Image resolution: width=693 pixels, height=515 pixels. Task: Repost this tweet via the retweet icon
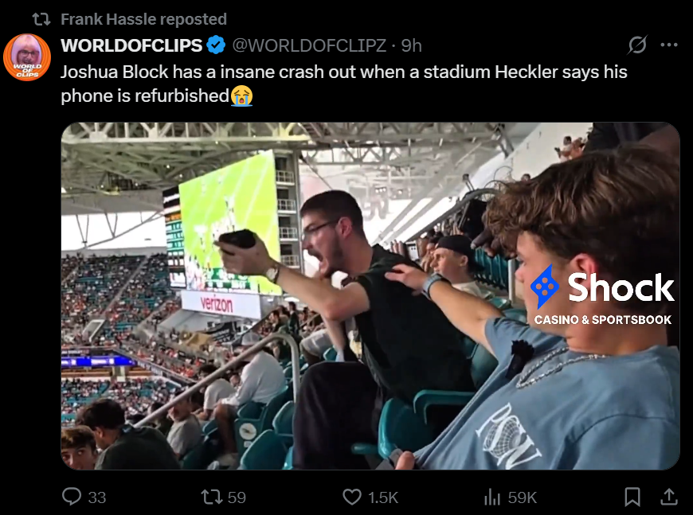pos(211,497)
